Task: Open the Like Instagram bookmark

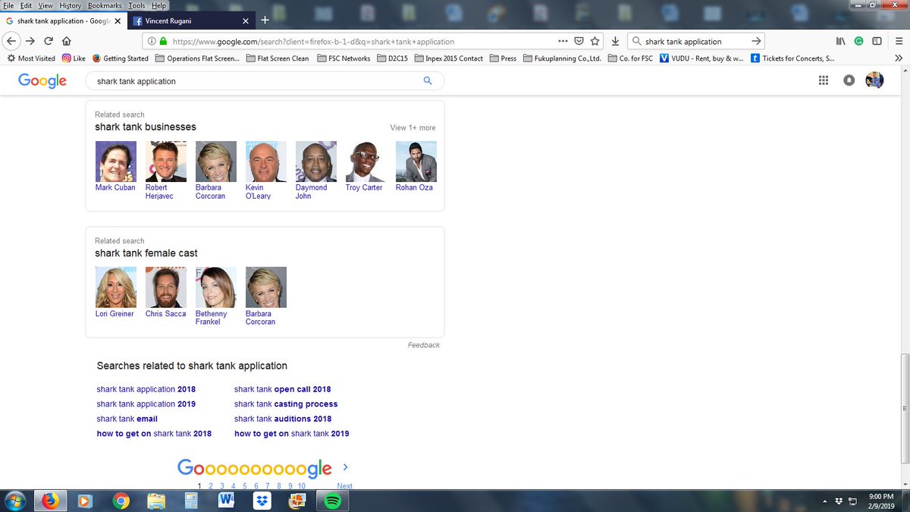Action: click(x=74, y=58)
